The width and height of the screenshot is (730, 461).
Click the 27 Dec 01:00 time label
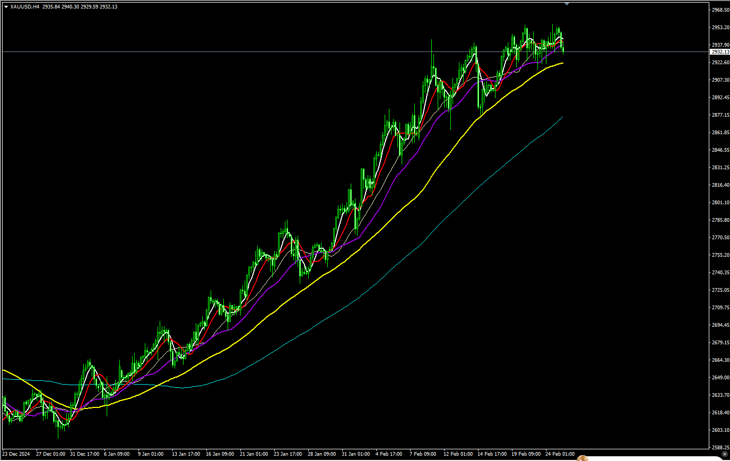[x=50, y=454]
